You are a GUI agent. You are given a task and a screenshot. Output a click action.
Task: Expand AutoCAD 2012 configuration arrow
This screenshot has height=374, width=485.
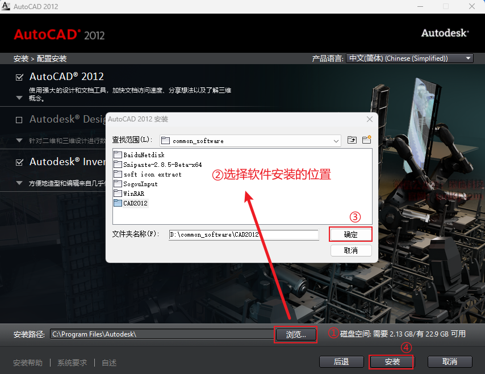coord(19,98)
